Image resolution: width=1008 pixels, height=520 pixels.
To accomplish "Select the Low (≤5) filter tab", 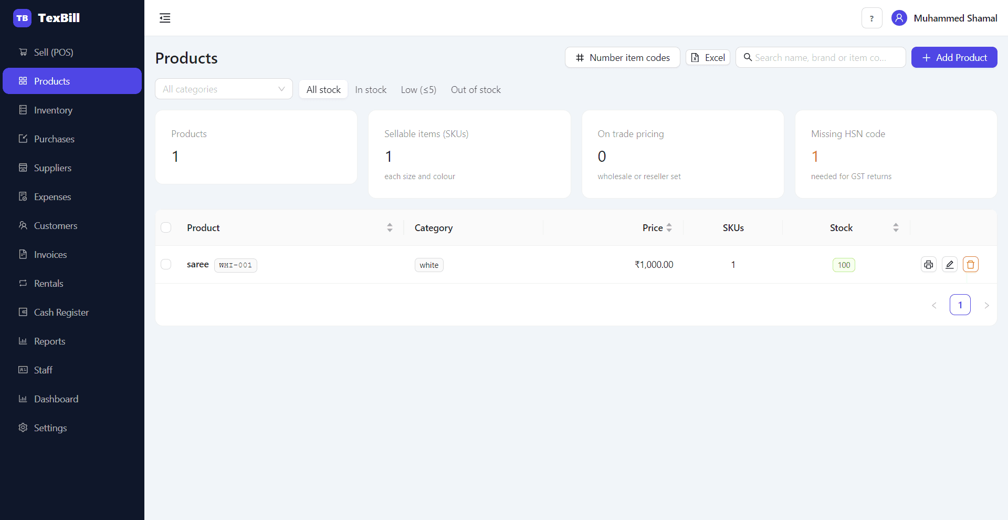I will tap(418, 89).
